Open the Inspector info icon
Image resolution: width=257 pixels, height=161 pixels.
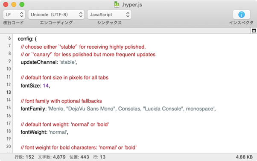click(242, 15)
